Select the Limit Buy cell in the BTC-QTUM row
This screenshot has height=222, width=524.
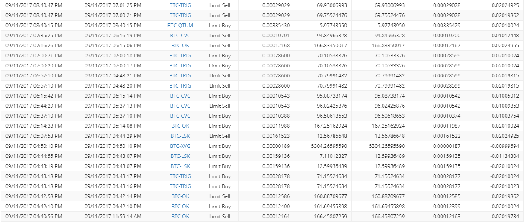click(x=220, y=26)
